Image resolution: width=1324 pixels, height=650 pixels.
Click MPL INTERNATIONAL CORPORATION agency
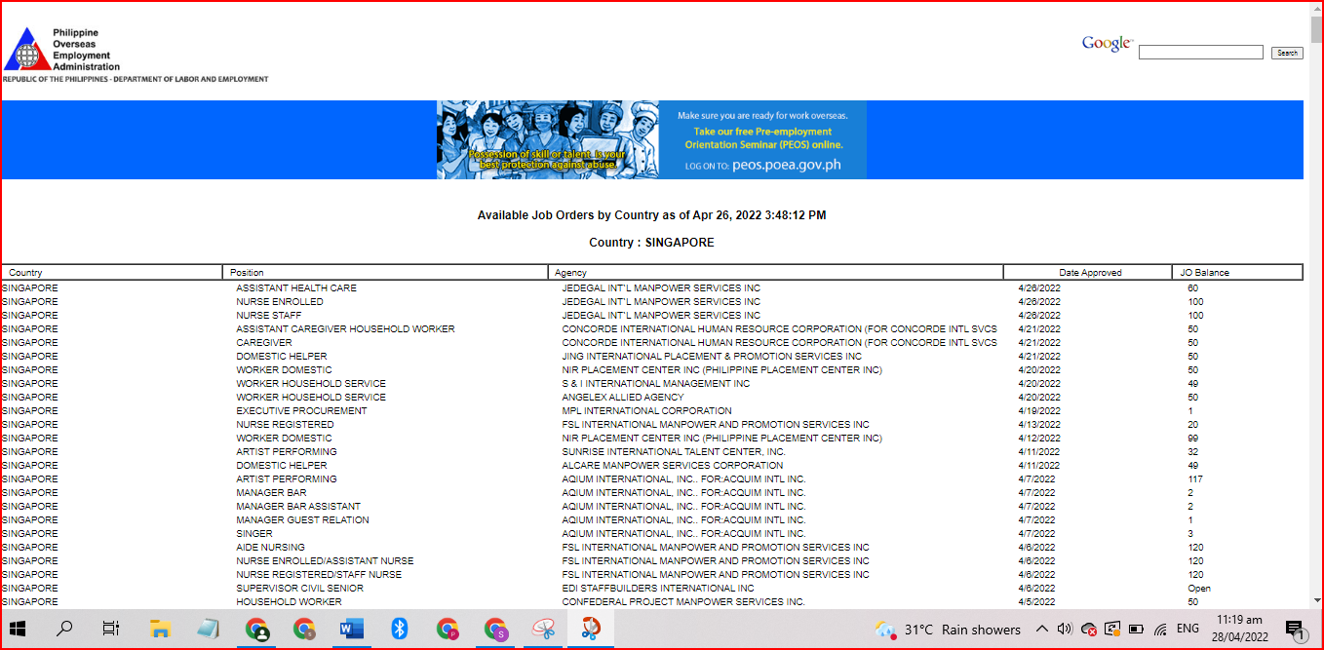pyautogui.click(x=646, y=411)
